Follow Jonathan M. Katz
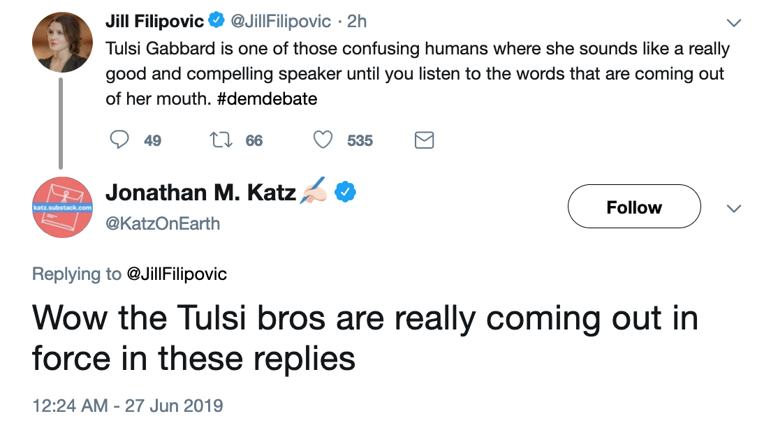 (634, 207)
